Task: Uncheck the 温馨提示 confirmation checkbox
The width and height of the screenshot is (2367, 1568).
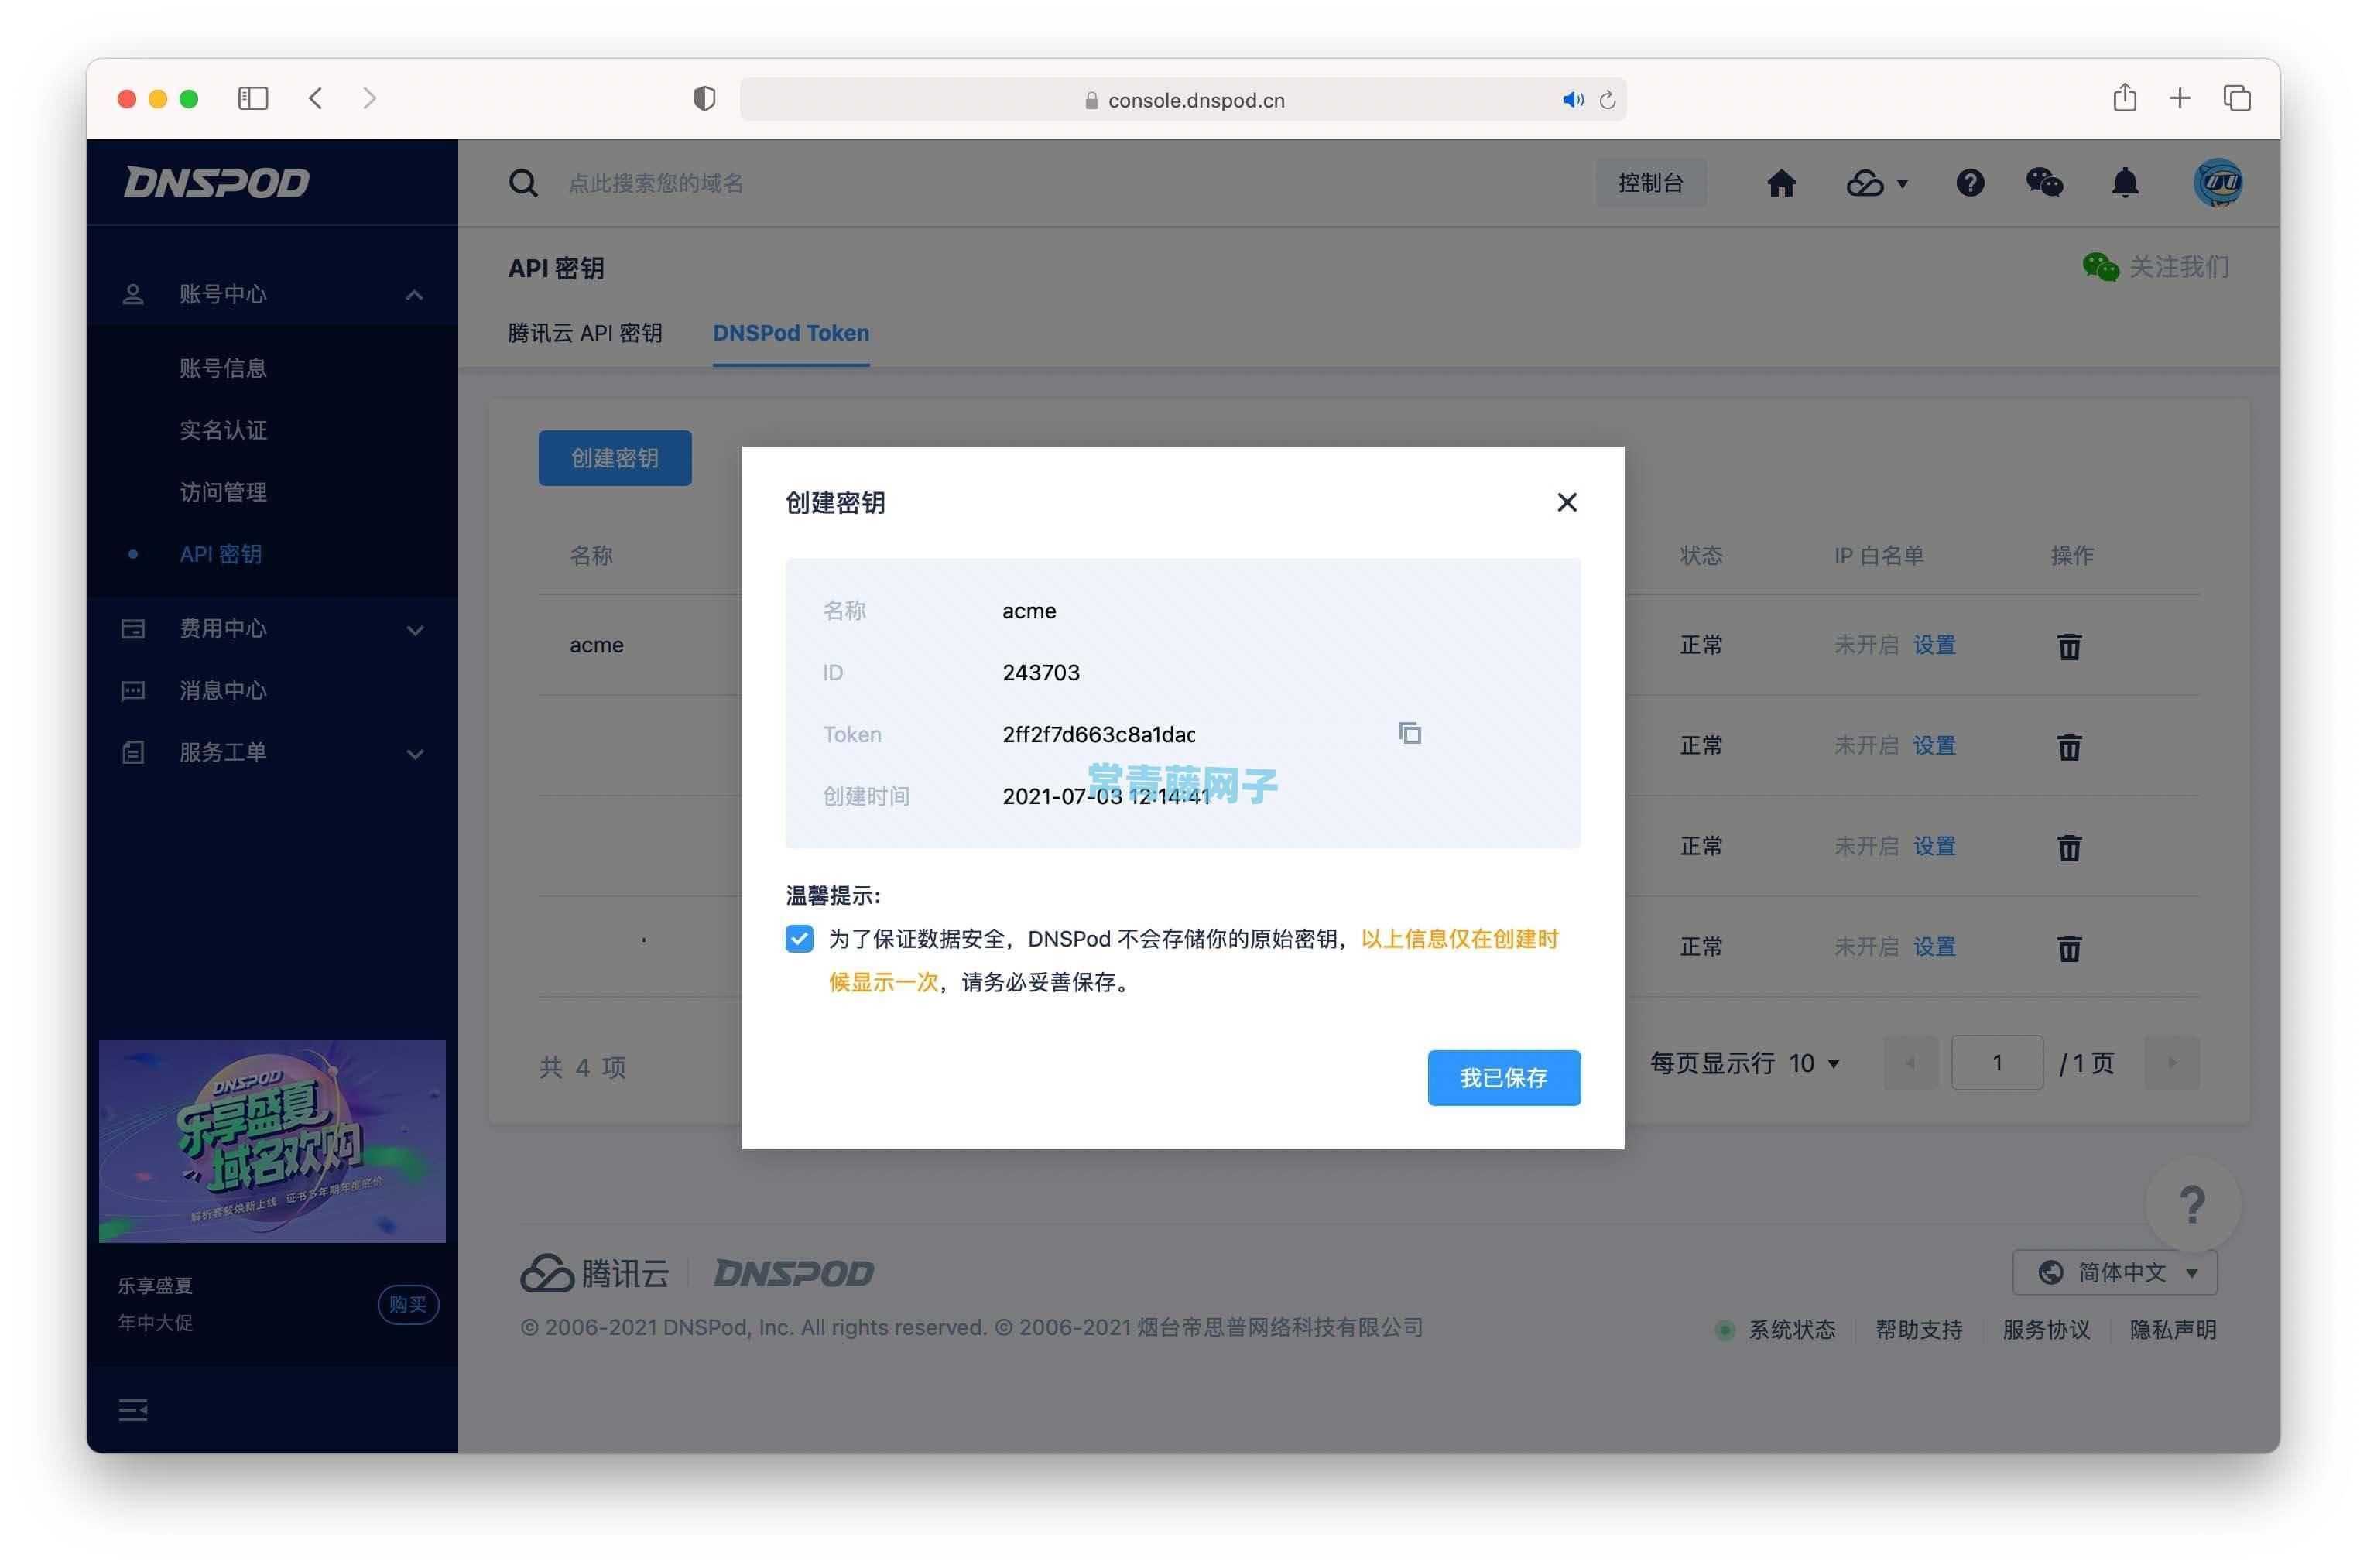Action: [799, 938]
